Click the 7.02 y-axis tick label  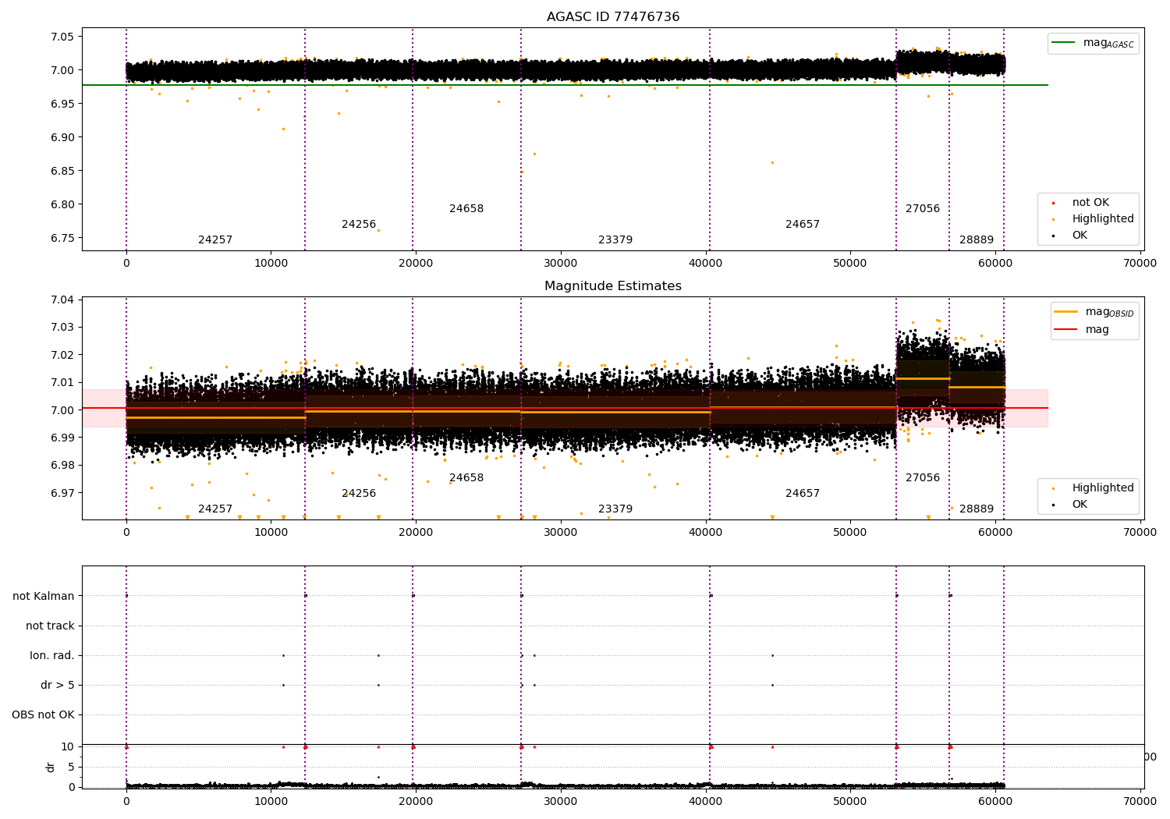click(x=62, y=355)
